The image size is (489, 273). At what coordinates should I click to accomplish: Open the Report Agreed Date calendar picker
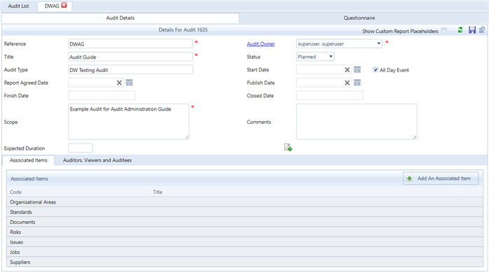(129, 83)
